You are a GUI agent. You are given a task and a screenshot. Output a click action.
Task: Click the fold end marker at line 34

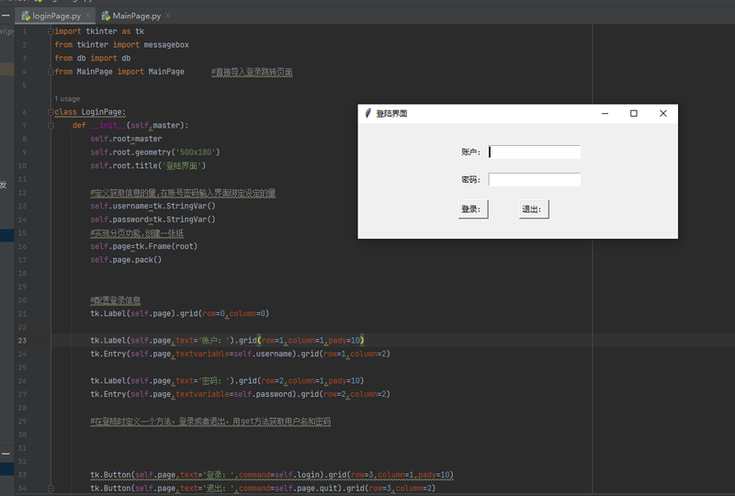point(51,488)
